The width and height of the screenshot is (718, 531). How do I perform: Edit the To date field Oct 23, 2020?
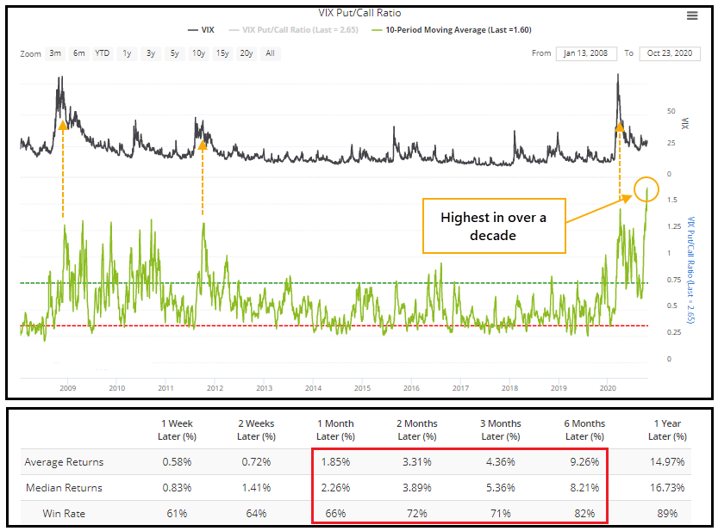click(x=670, y=53)
